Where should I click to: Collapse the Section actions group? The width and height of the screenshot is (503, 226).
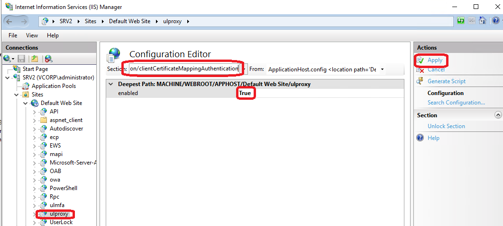(498, 115)
